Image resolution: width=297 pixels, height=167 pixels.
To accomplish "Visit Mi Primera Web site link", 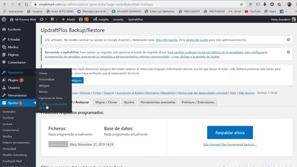I will pos(23,19).
